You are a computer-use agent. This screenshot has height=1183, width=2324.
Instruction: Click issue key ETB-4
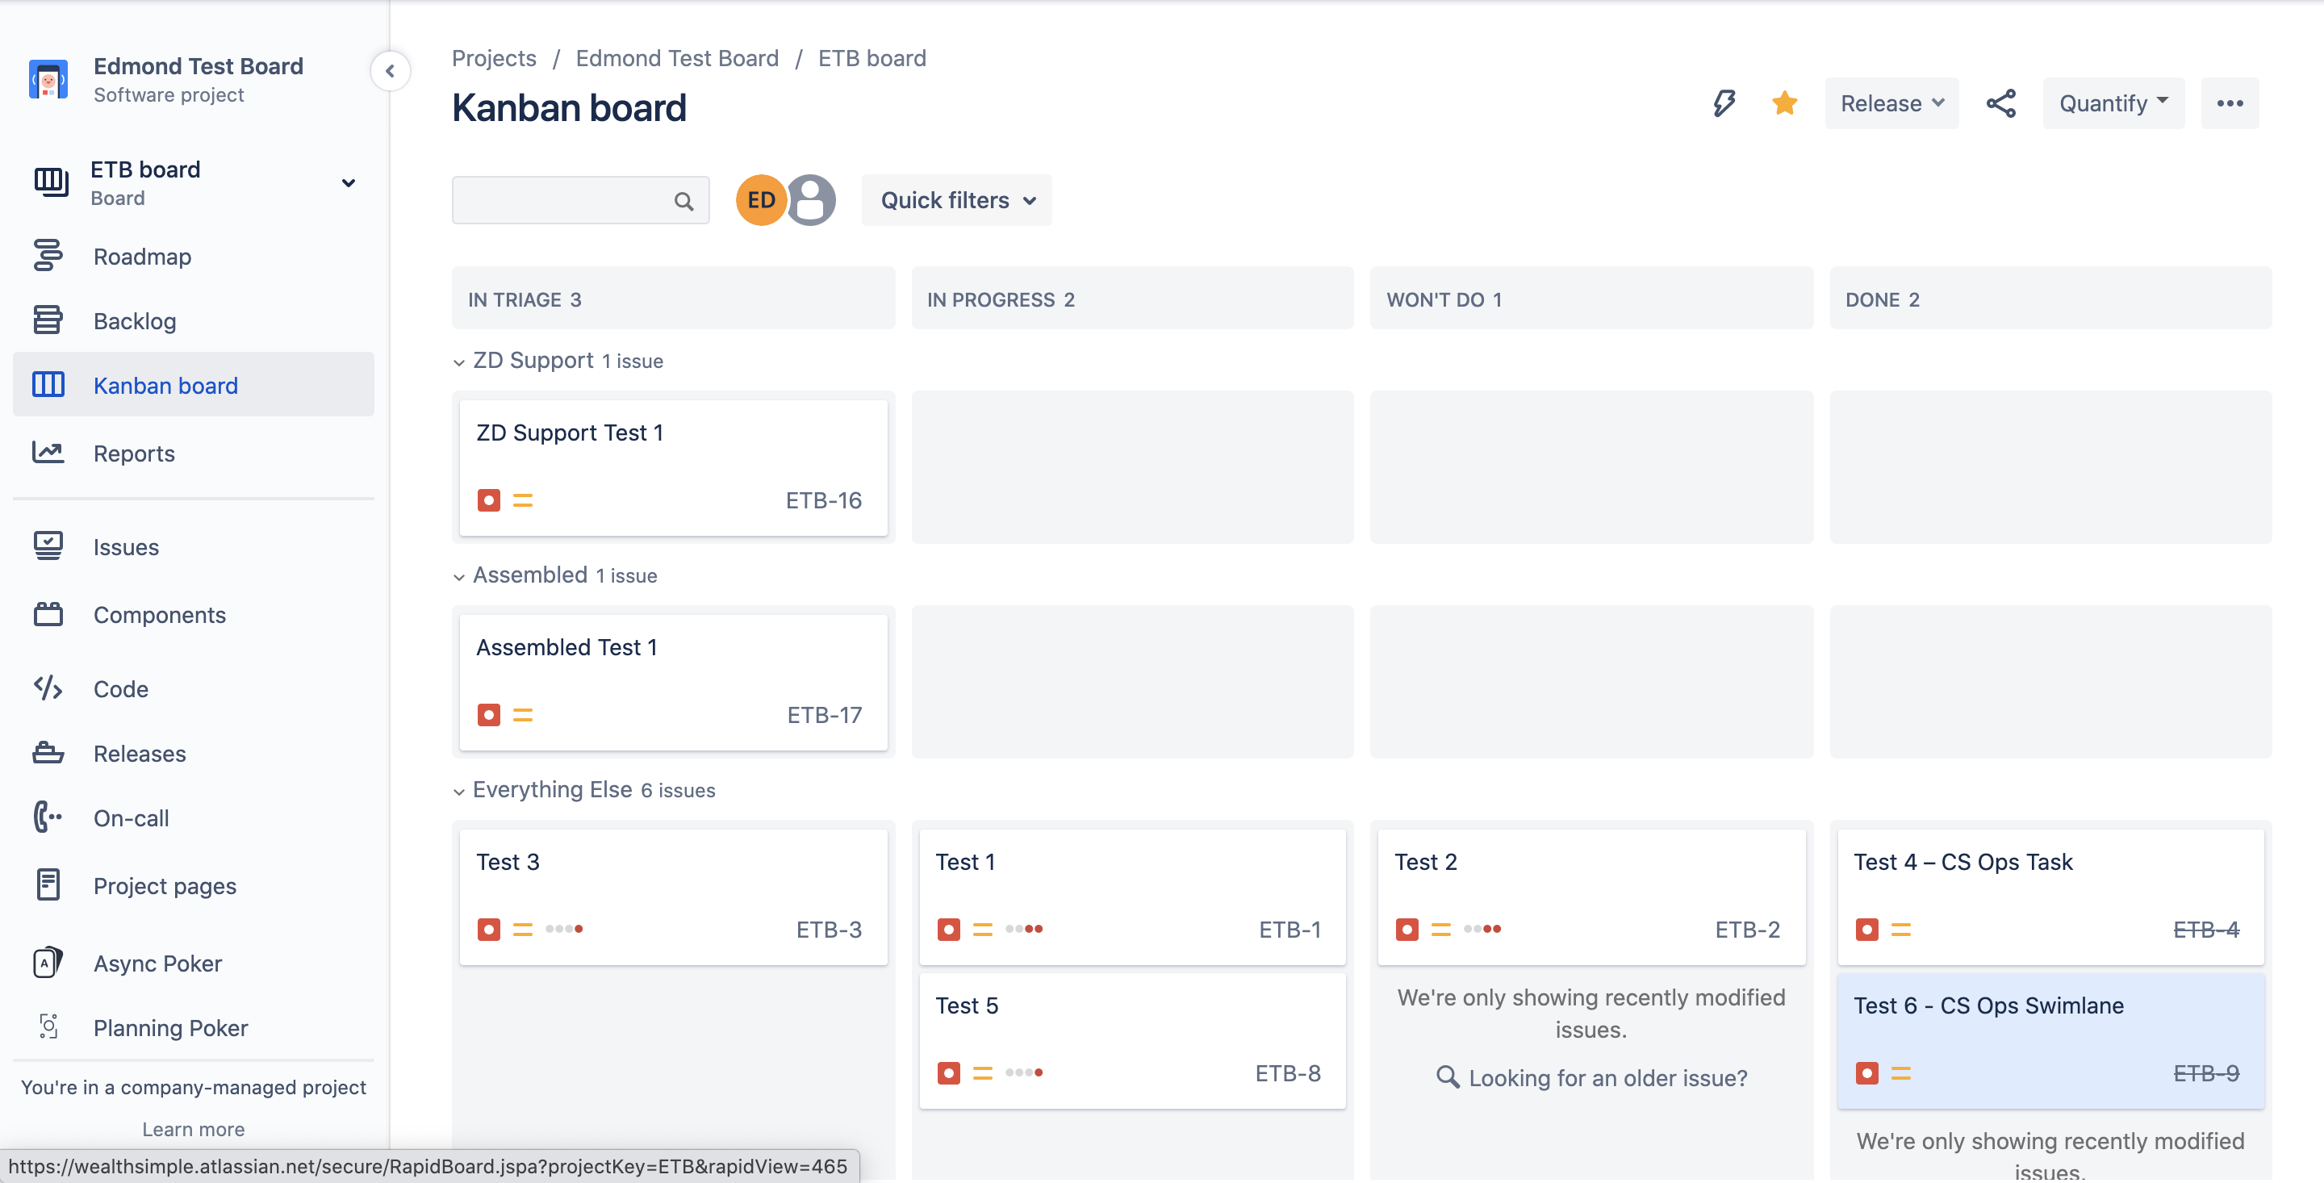pyautogui.click(x=2206, y=929)
